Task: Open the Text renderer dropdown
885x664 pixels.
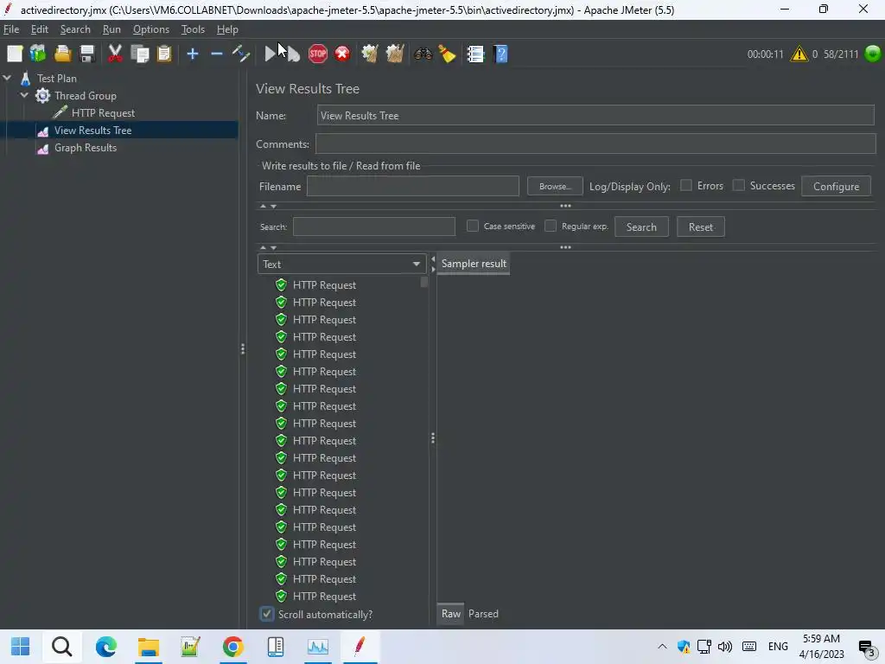Action: [x=341, y=265]
